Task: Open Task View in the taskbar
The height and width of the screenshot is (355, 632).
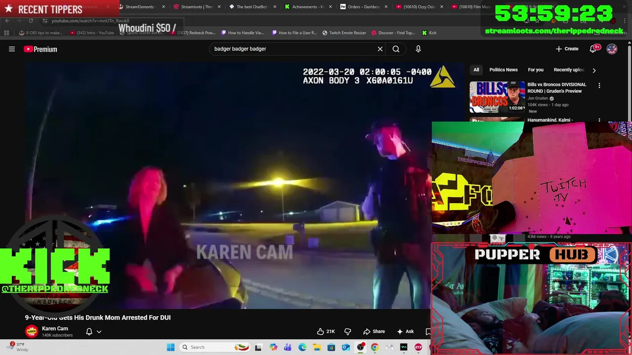Action: [x=258, y=347]
